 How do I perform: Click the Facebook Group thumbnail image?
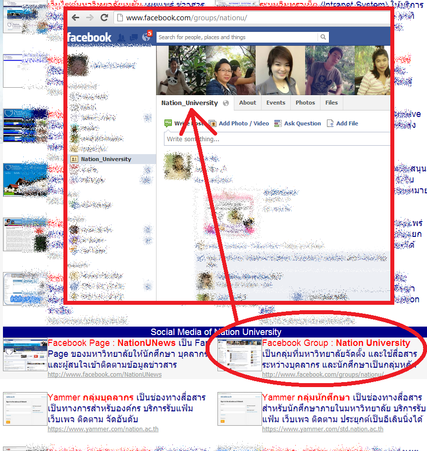pos(240,354)
